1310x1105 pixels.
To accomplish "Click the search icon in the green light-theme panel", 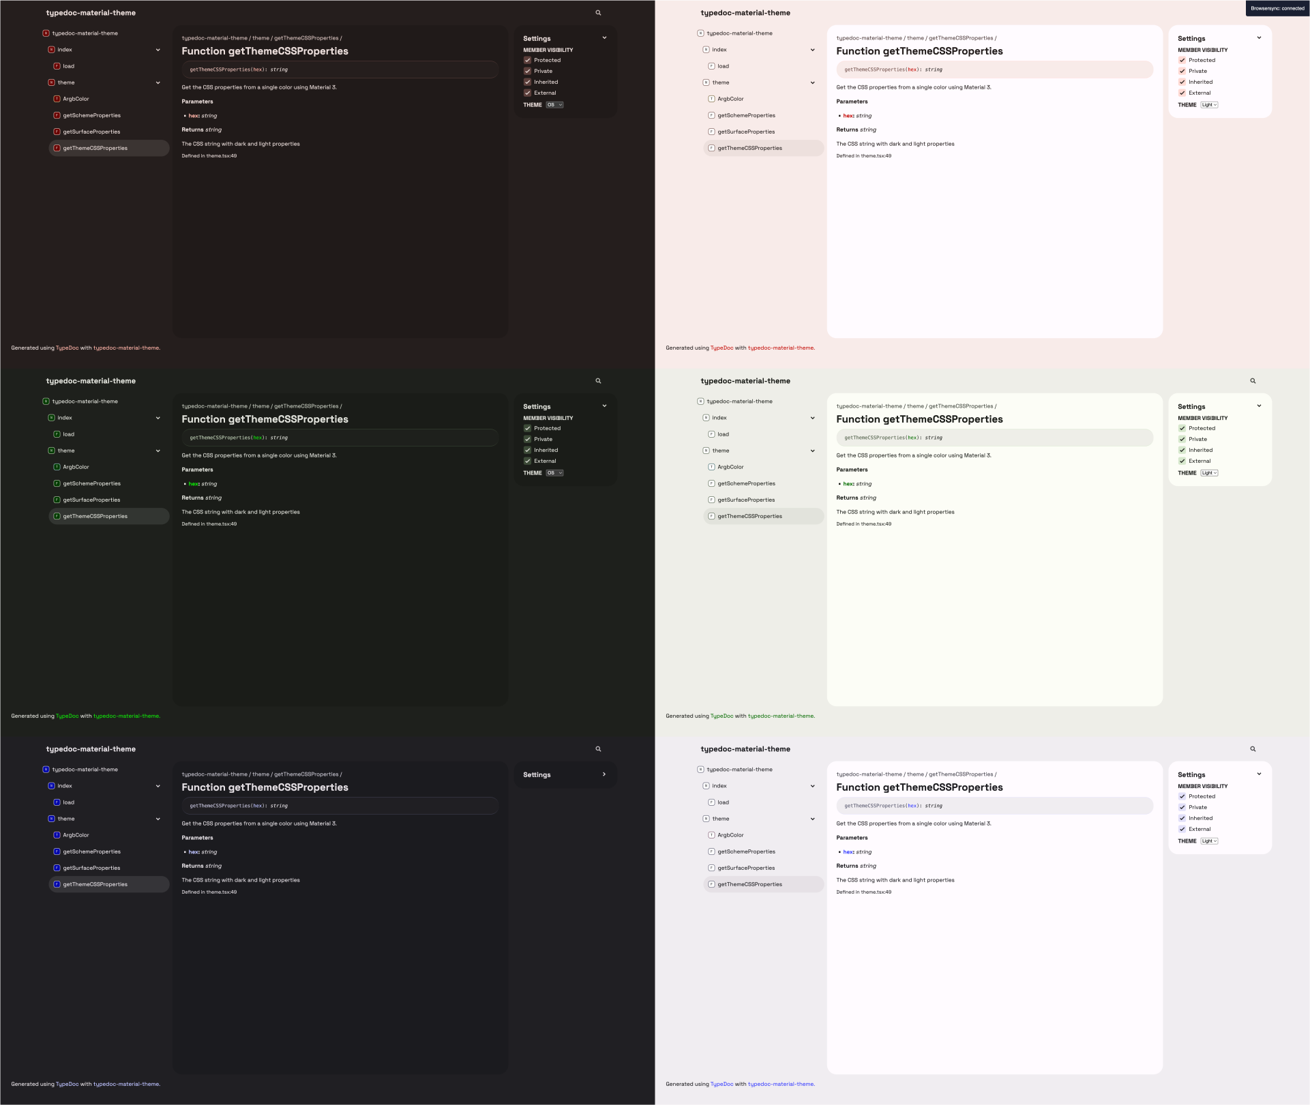I will [1253, 381].
